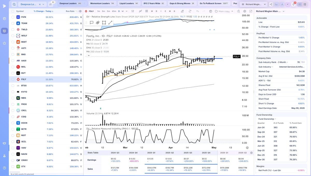Click the eraser icon in chart toolbar
This screenshot has width=311, height=176.
coord(182,11)
